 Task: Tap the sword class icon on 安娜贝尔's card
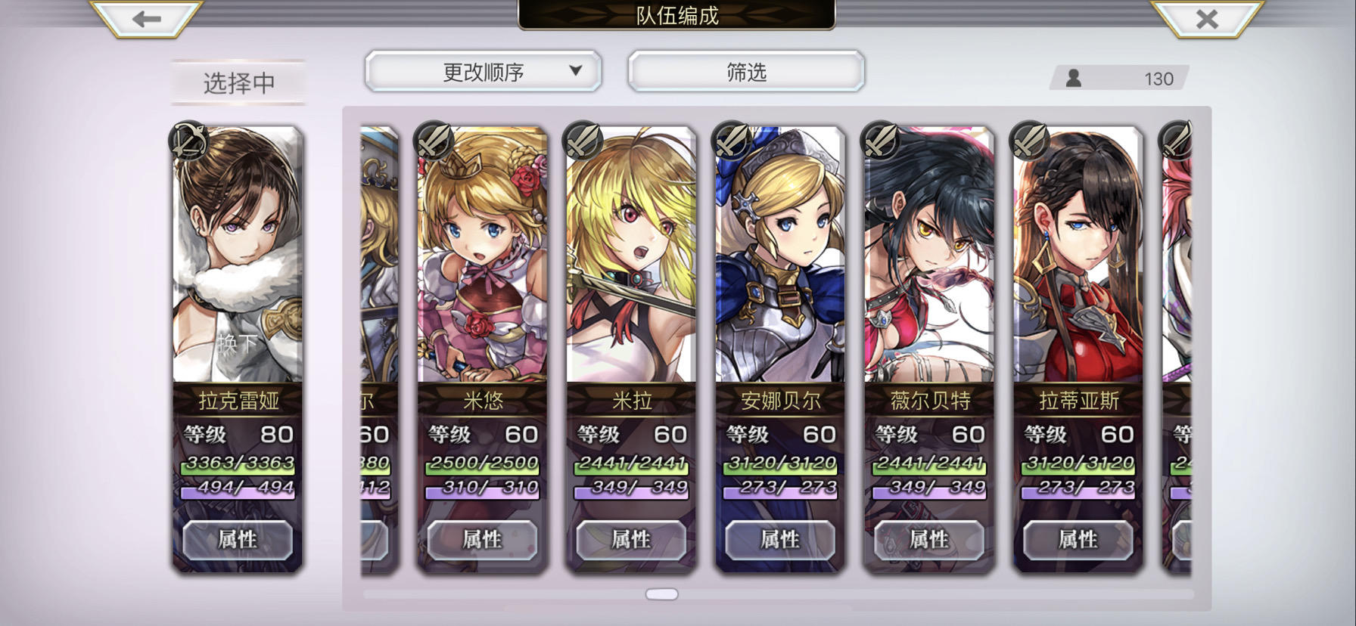click(732, 140)
